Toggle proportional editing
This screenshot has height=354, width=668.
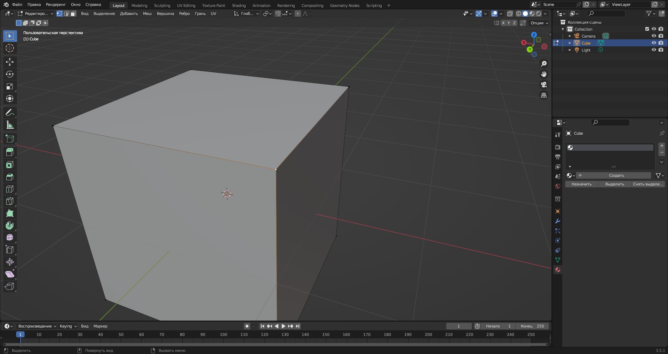(298, 14)
